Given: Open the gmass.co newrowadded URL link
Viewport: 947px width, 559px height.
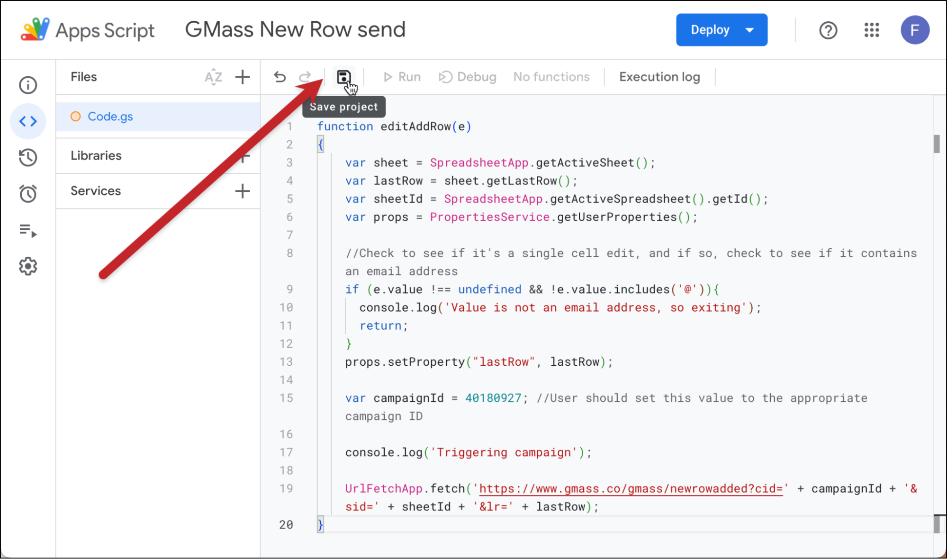Looking at the screenshot, I should (x=631, y=488).
